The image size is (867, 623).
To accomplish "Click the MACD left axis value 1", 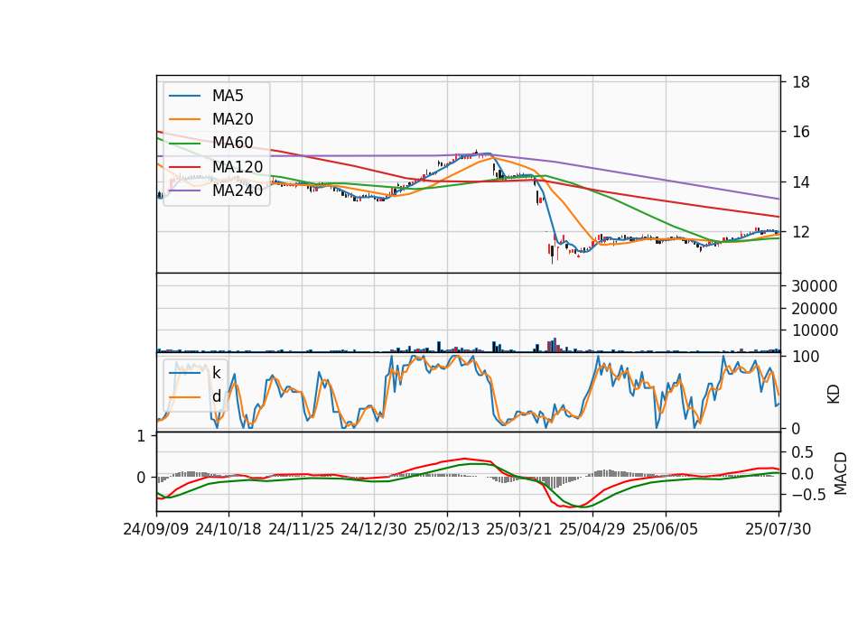I will 141,436.
